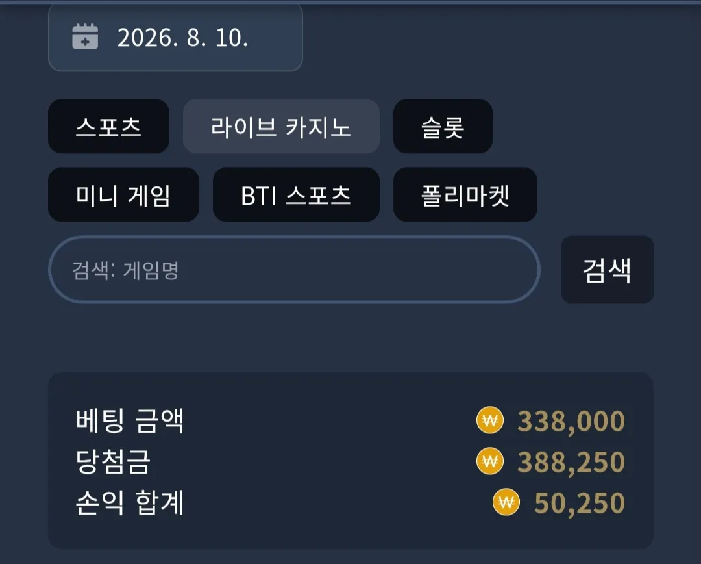
Task: Choose the 폴리마켓 category
Action: click(465, 195)
